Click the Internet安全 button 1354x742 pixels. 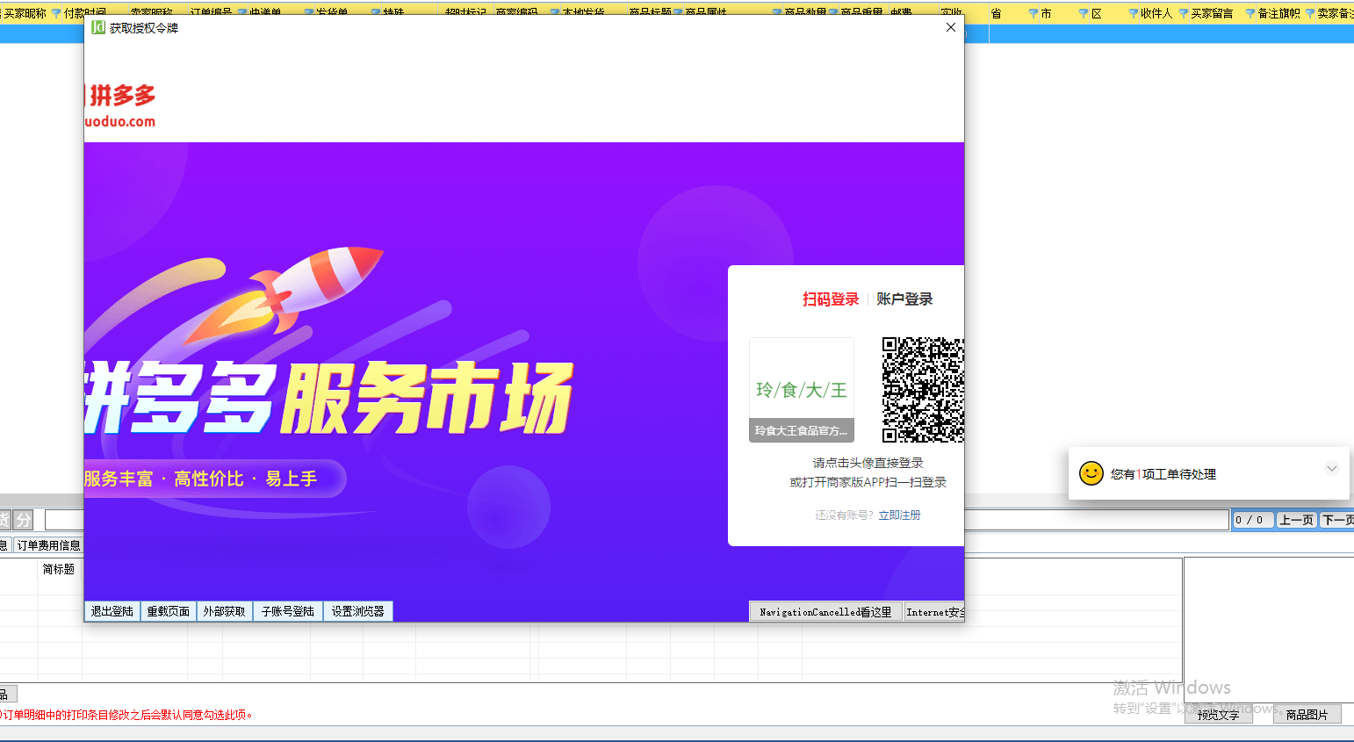(934, 612)
